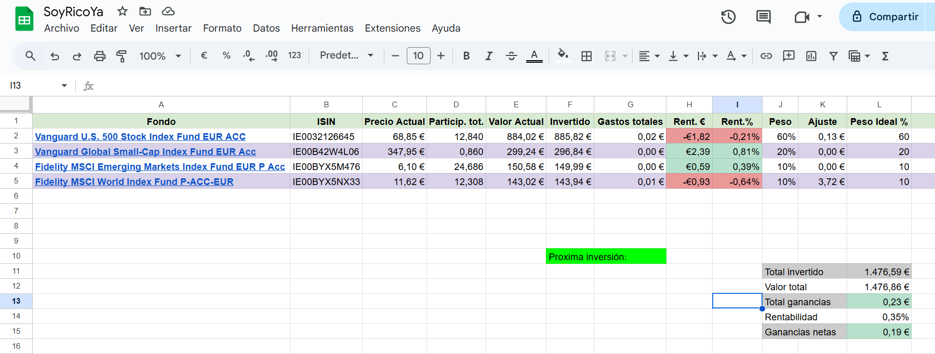Print the spreadsheet
935x354 pixels.
point(100,56)
